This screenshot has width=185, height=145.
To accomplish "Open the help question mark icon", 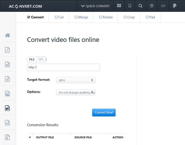I will pyautogui.click(x=152, y=6).
